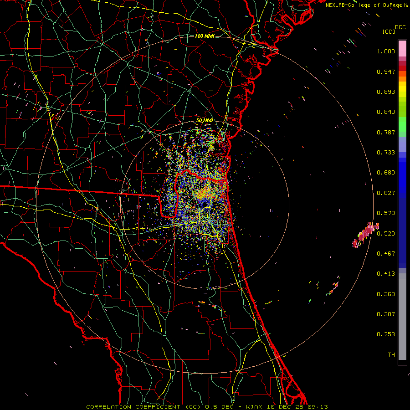Screen dimensions: 410x410
Task: Click the 50 NMI range ring label
Action: [205, 121]
